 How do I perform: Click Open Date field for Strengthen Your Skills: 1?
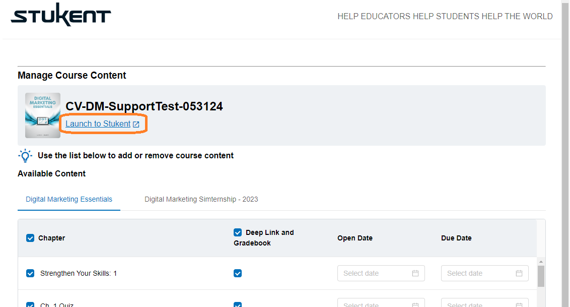click(381, 273)
